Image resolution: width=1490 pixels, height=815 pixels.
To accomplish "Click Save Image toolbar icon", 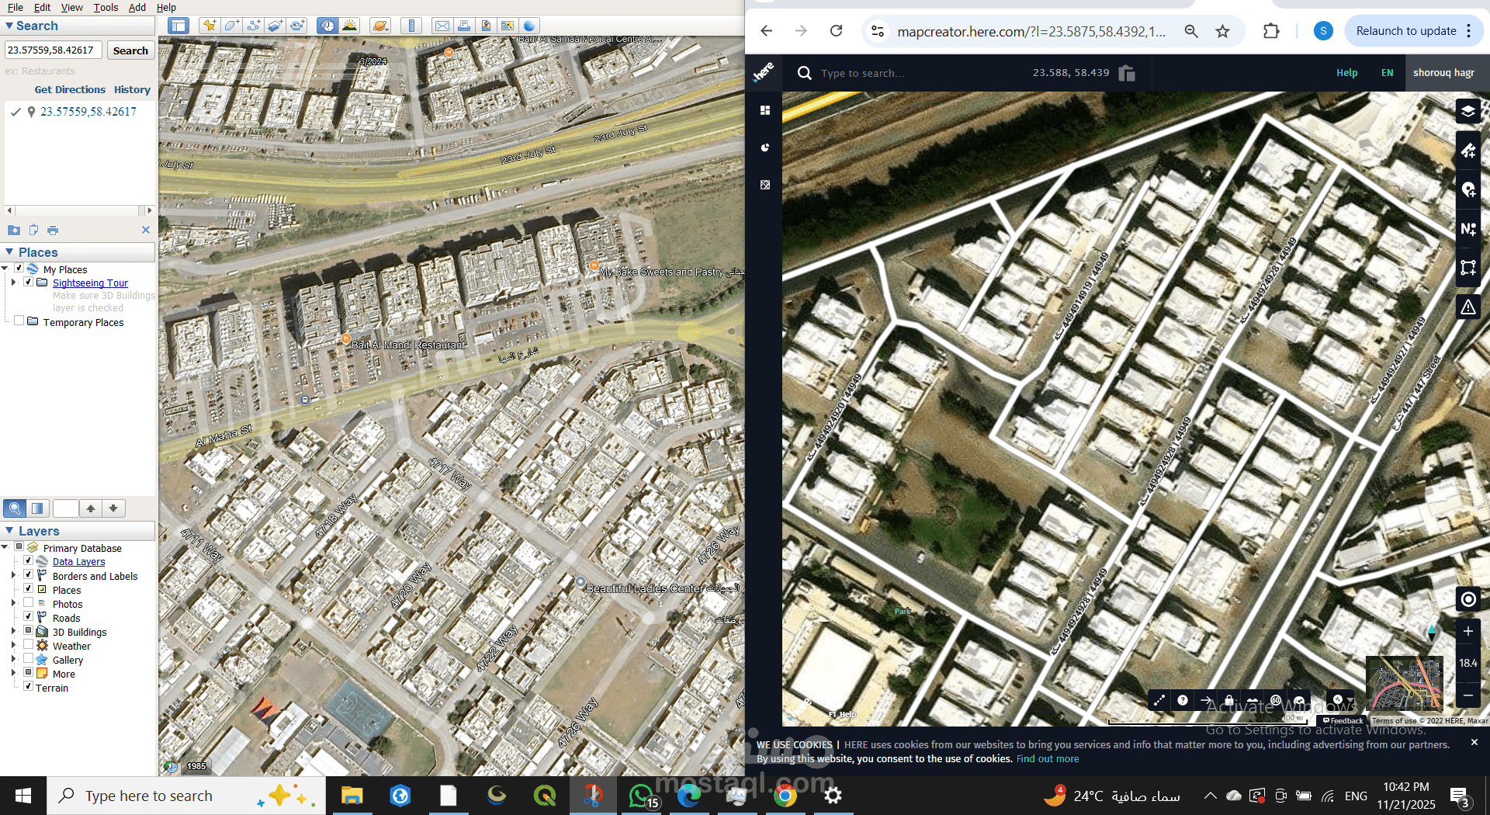I will pos(486,26).
